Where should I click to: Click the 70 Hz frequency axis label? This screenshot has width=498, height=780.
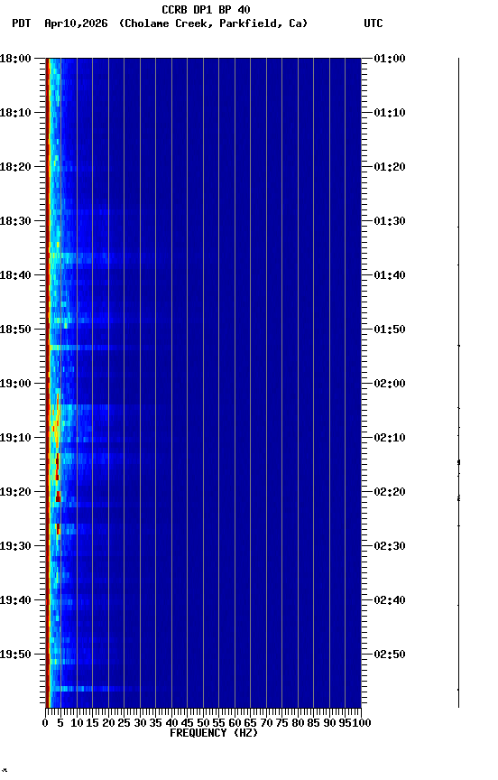point(266,723)
